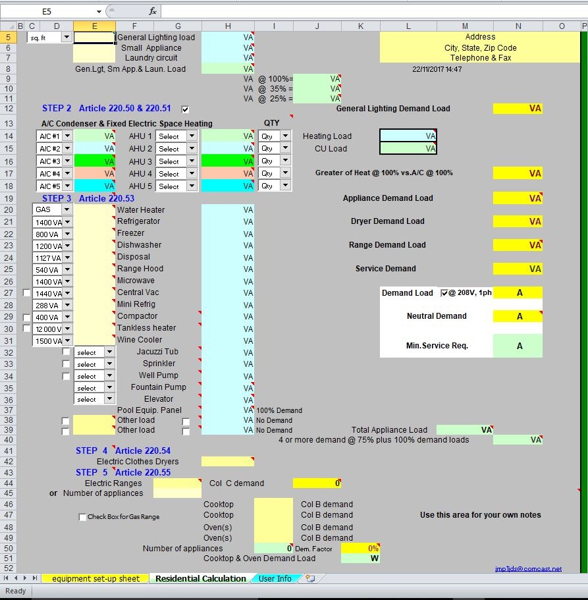Switch to equipment set-up sheet tab
This screenshot has height=600, width=588.
[95, 578]
